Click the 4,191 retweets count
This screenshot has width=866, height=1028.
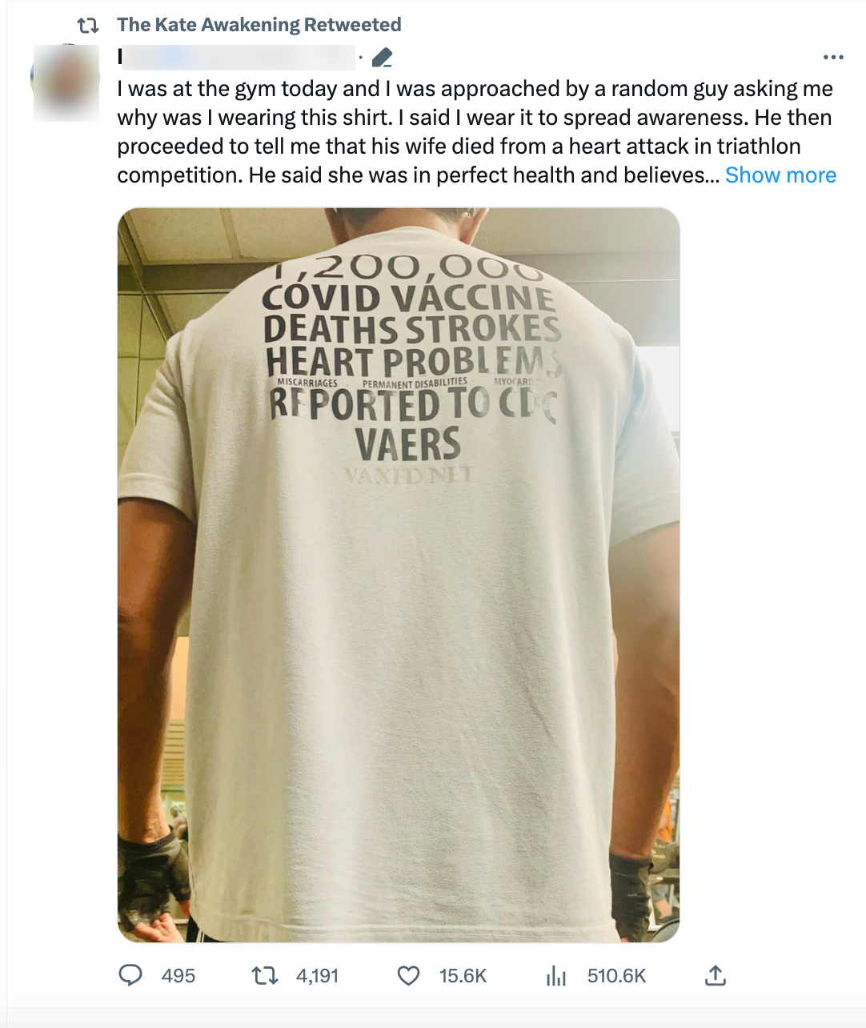tap(317, 976)
